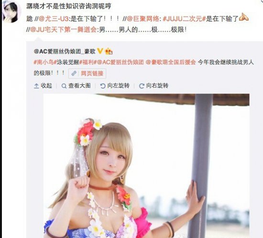The width and height of the screenshot is (263, 238).
Task: Open the @AC爱丽丝伪娘团_豪歌 original author profile
Action: (x=65, y=51)
